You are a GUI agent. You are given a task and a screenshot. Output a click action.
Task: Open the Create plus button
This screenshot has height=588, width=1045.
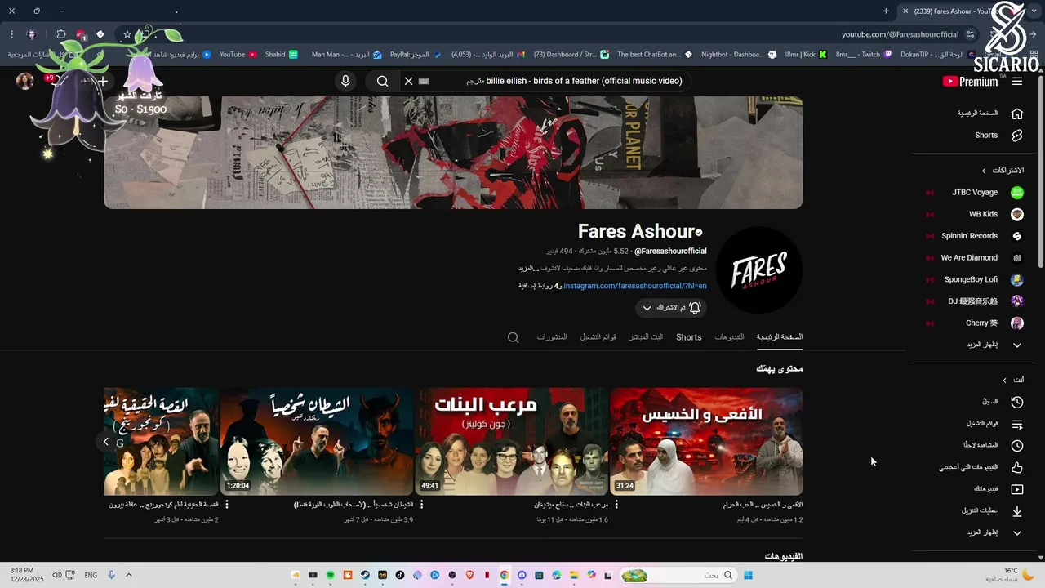pyautogui.click(x=103, y=81)
